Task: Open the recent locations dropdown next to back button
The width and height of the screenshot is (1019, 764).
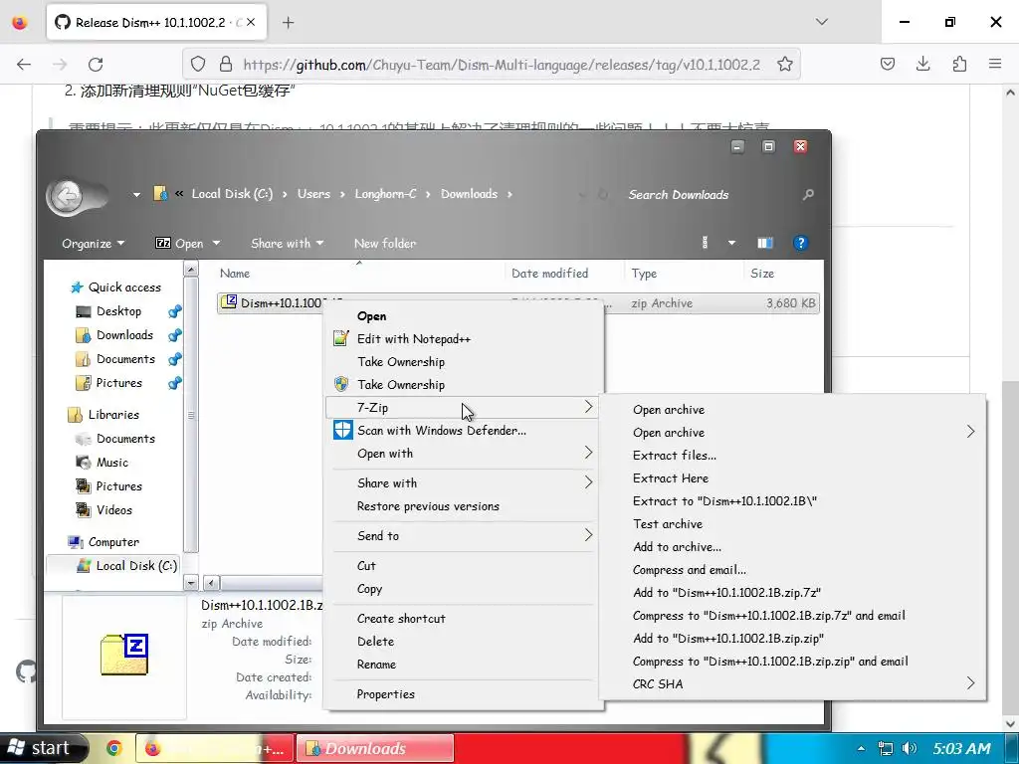Action: (136, 194)
